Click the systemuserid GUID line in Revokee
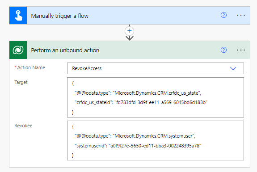 [138, 146]
